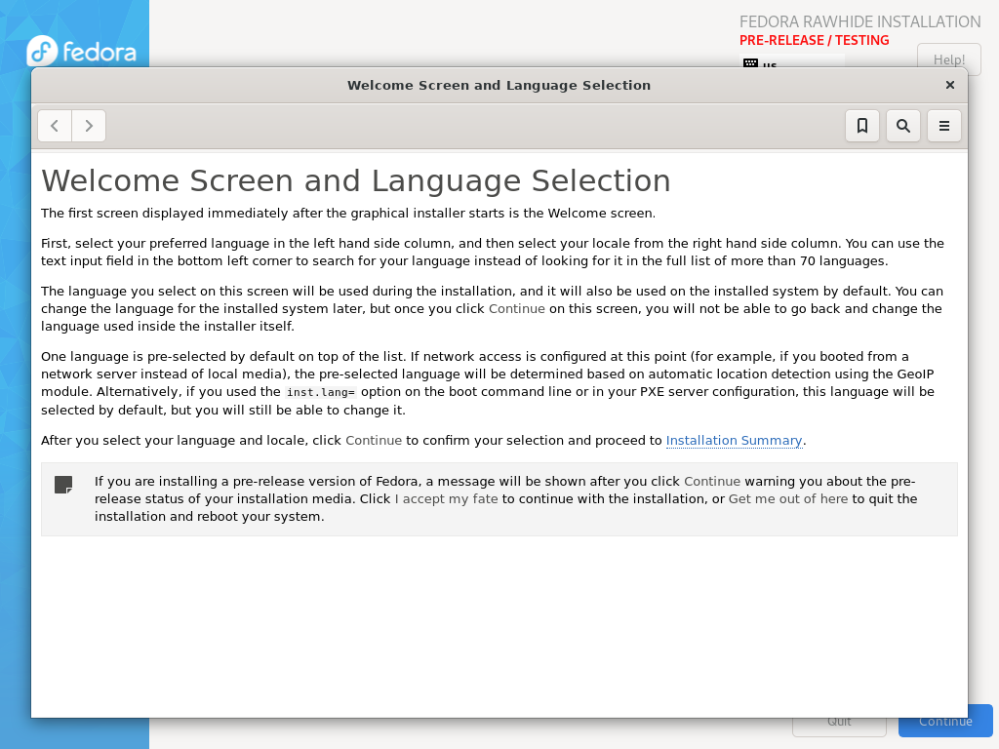Click the note icon in the info box
Screen dimensions: 999x749
tap(63, 485)
